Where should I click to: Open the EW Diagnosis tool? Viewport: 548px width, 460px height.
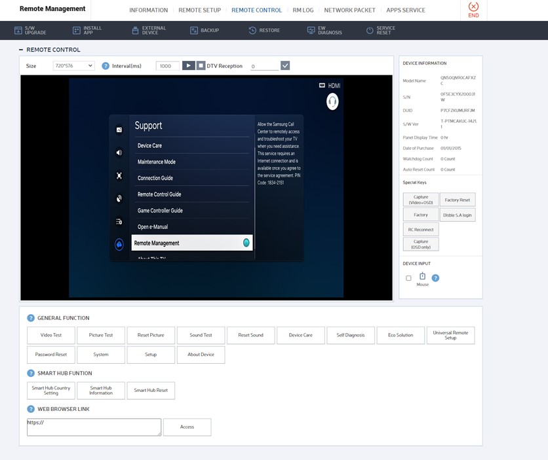(x=311, y=30)
